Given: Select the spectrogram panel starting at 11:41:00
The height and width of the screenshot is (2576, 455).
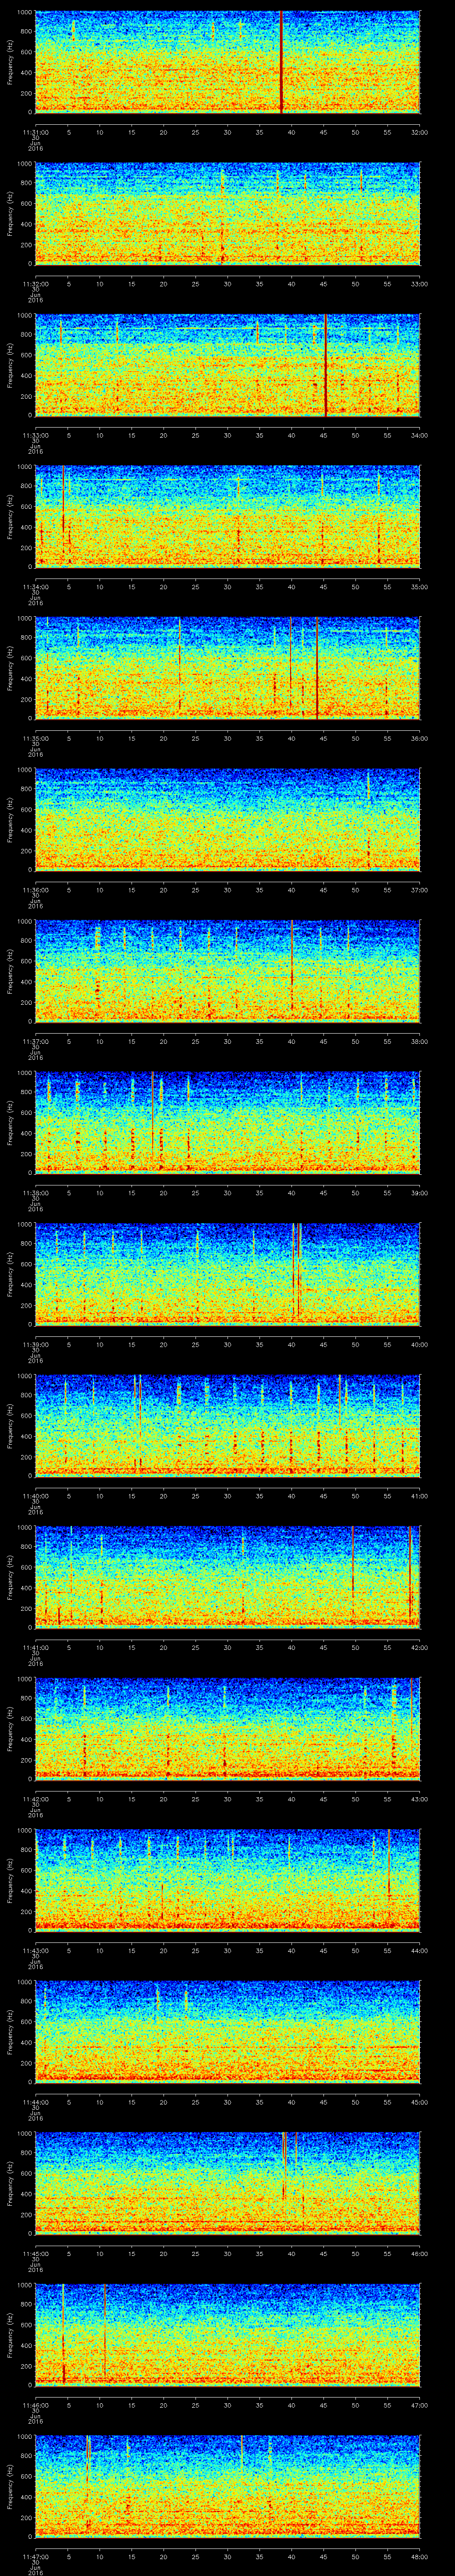Looking at the screenshot, I should click(x=228, y=1577).
